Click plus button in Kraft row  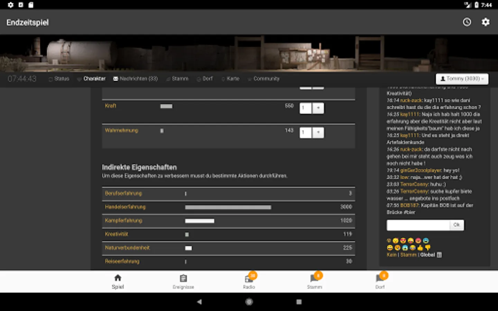coord(318,108)
